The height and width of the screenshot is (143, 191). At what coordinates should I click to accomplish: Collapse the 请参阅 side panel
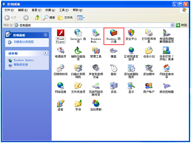pyautogui.click(x=46, y=53)
